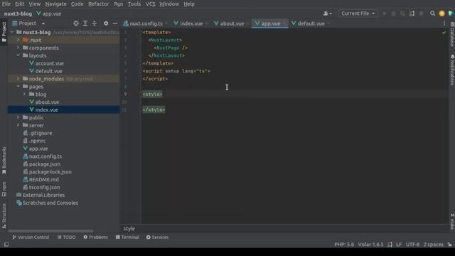Click the Volar 1.6.5 status bar widget
This screenshot has width=455, height=256.
pyautogui.click(x=370, y=245)
